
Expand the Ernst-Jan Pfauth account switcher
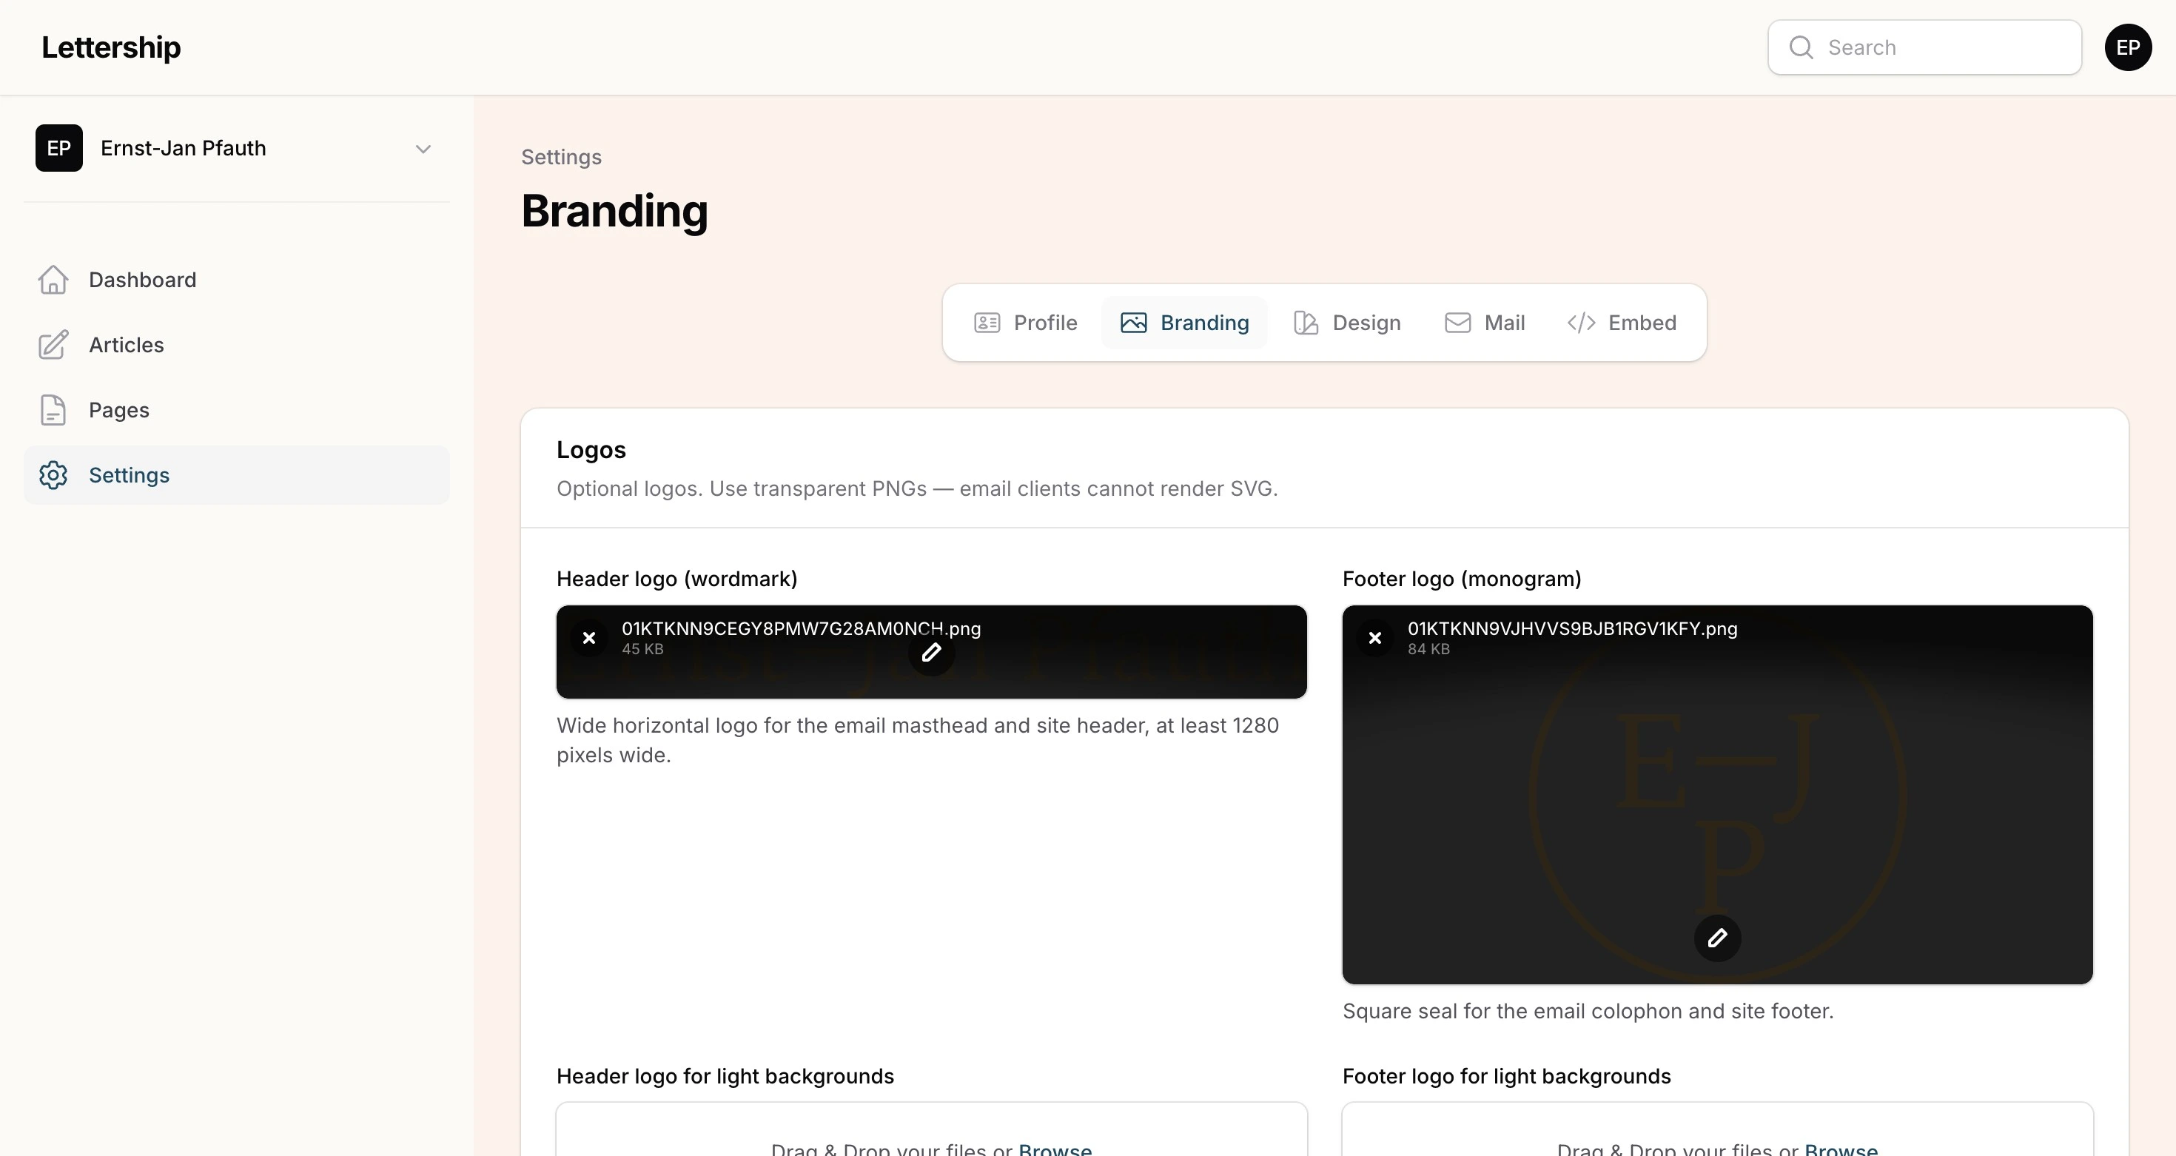click(237, 148)
